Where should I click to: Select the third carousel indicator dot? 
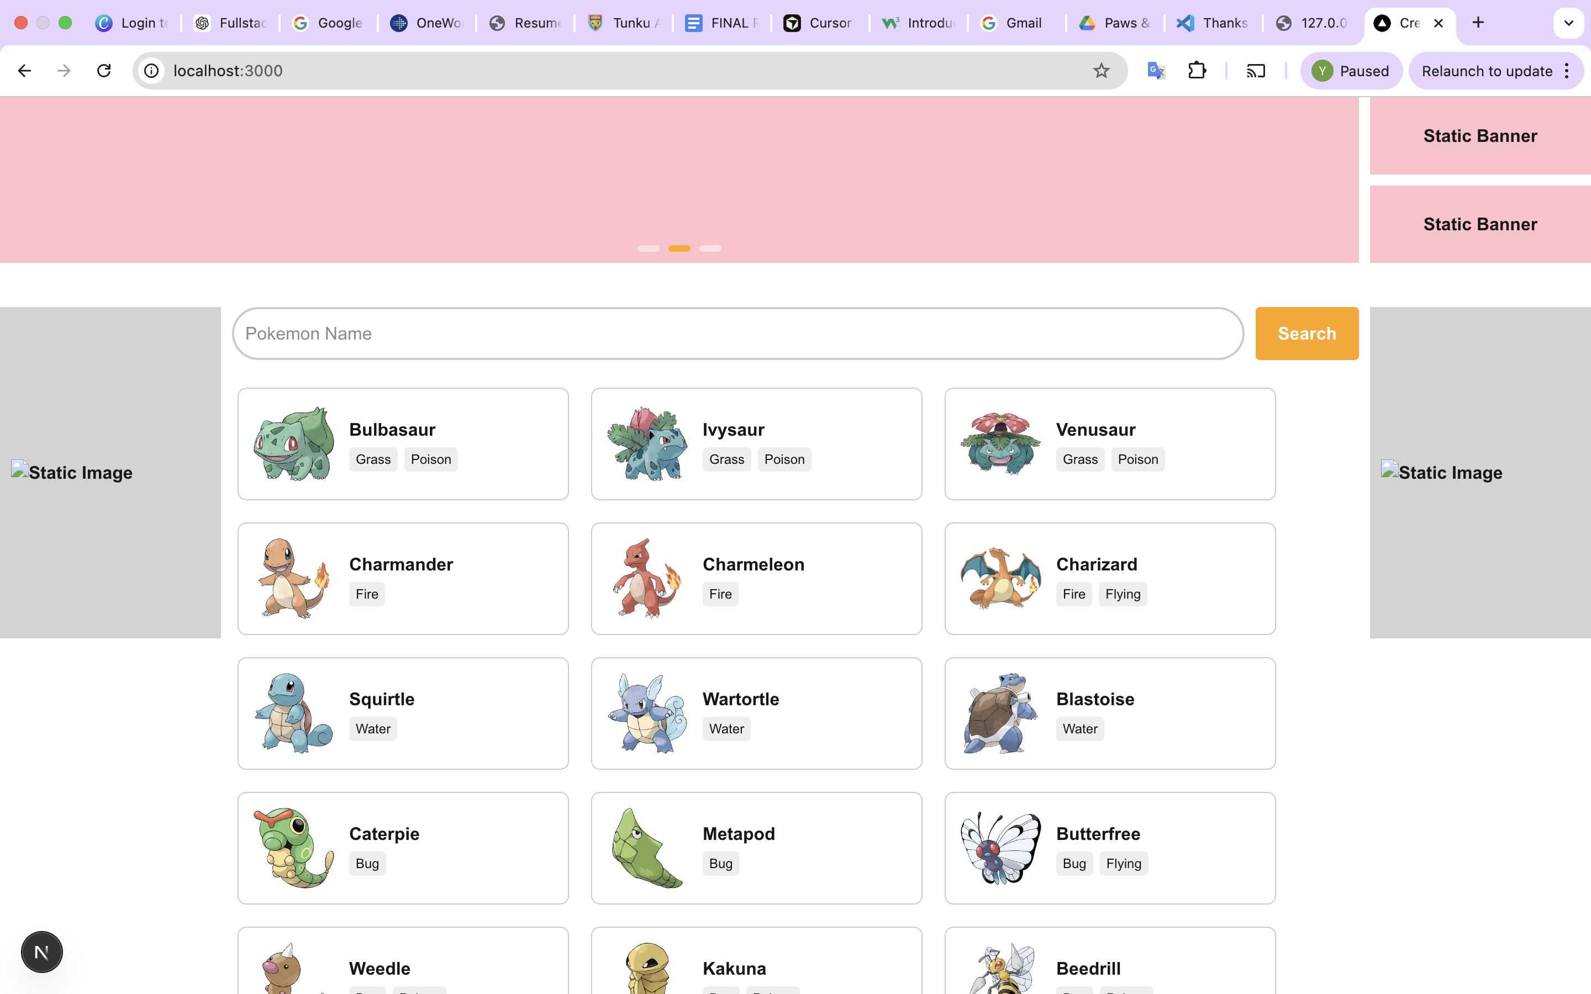click(x=710, y=248)
